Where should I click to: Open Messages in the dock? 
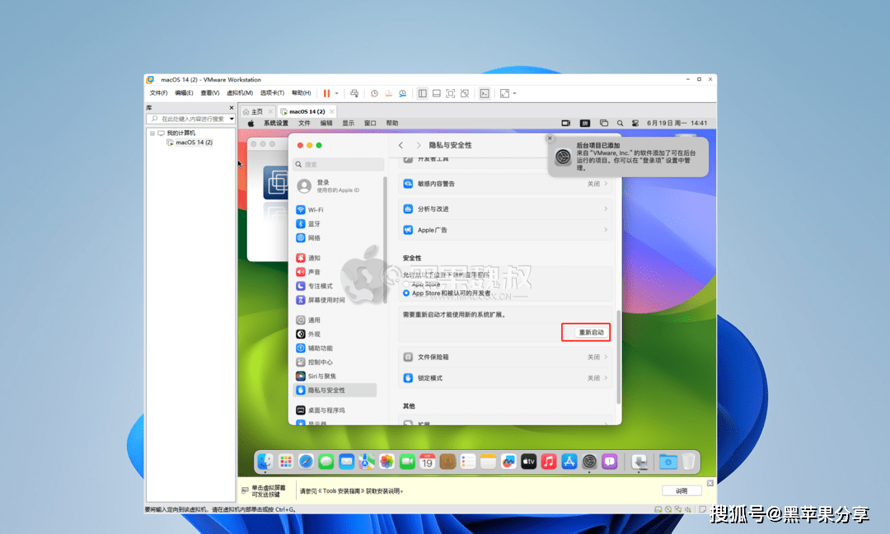click(326, 461)
